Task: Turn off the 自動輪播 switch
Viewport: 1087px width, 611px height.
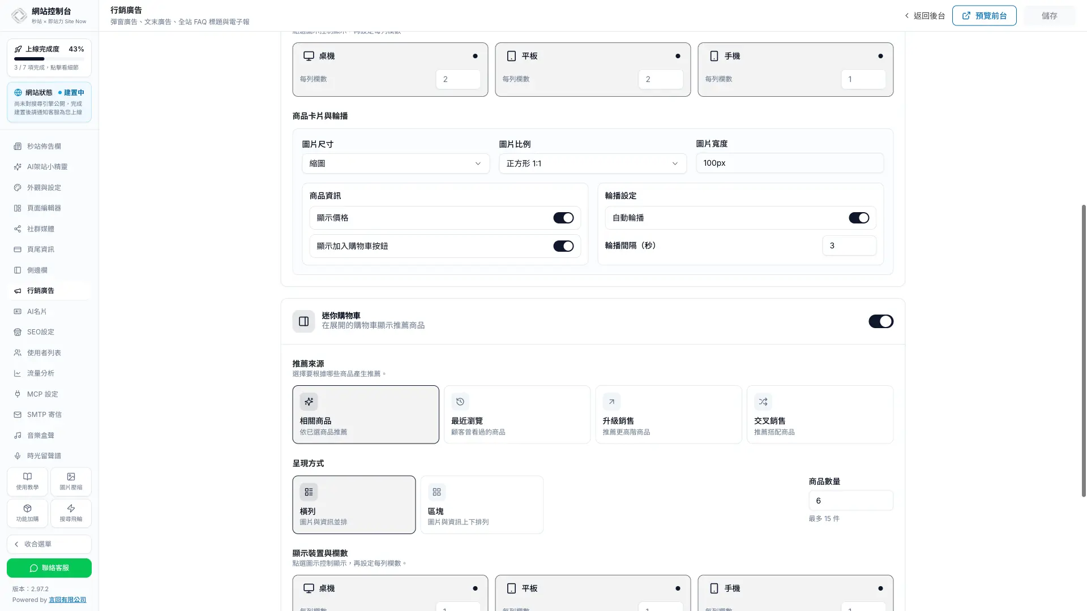Action: [859, 218]
